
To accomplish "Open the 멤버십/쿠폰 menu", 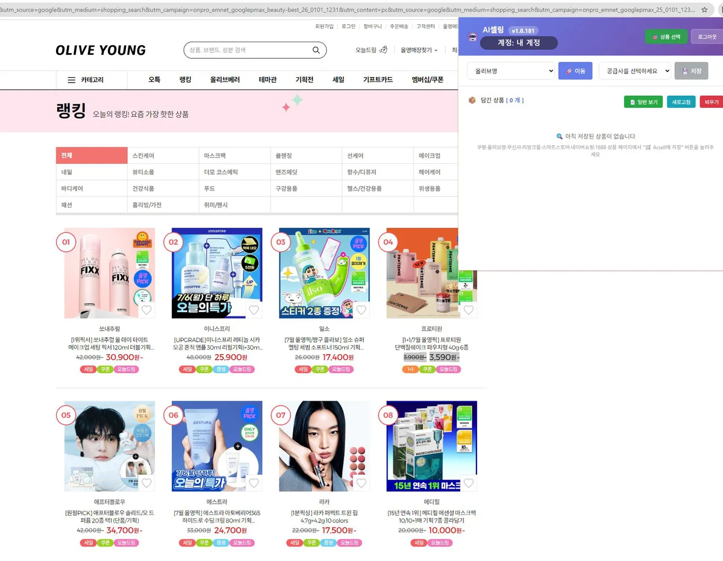I will pos(428,80).
